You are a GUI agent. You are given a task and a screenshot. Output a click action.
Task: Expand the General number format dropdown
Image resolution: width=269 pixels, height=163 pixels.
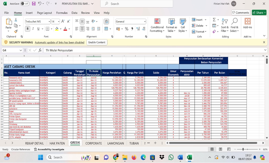145,22
